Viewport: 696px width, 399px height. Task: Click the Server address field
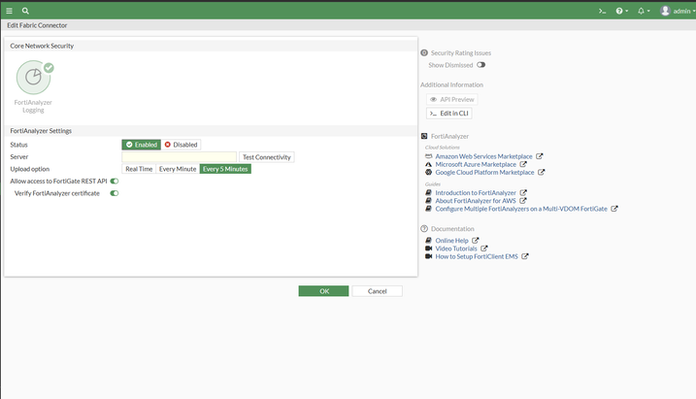pos(180,157)
